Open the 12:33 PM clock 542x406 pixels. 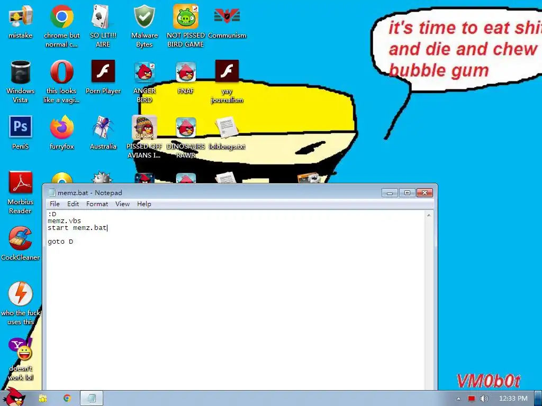(x=513, y=399)
